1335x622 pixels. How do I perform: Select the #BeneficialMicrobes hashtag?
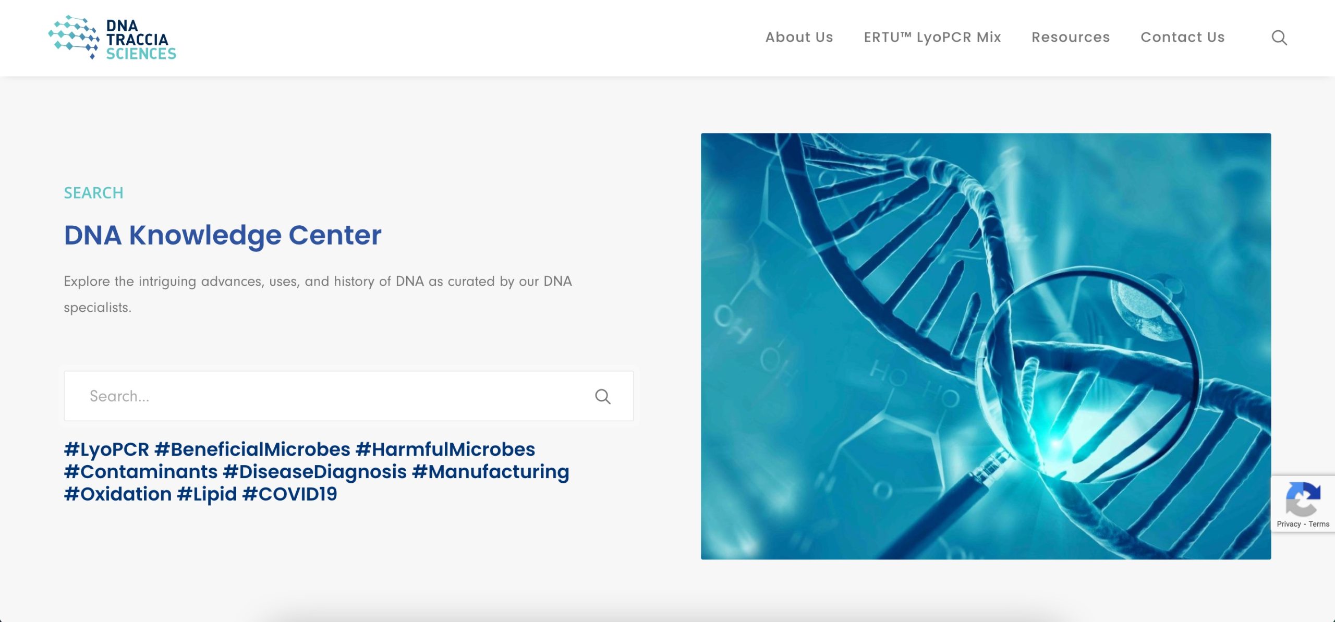tap(252, 449)
